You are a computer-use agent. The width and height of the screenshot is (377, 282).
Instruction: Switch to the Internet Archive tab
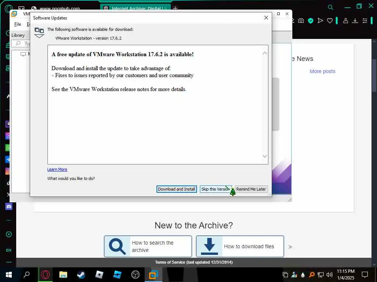[135, 7]
